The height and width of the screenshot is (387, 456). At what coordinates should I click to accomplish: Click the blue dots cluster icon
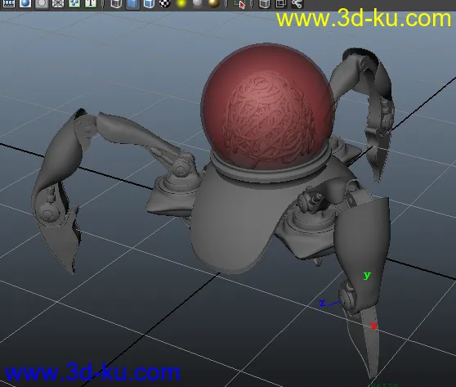pyautogui.click(x=74, y=3)
